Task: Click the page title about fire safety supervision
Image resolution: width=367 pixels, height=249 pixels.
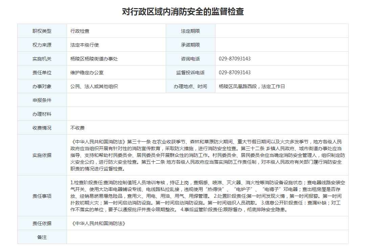Action: click(183, 12)
